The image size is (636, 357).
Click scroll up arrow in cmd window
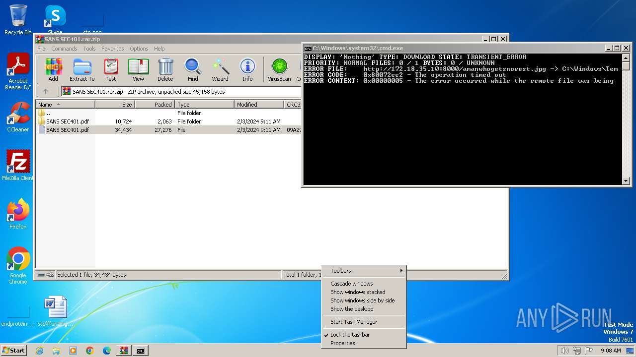[x=627, y=58]
